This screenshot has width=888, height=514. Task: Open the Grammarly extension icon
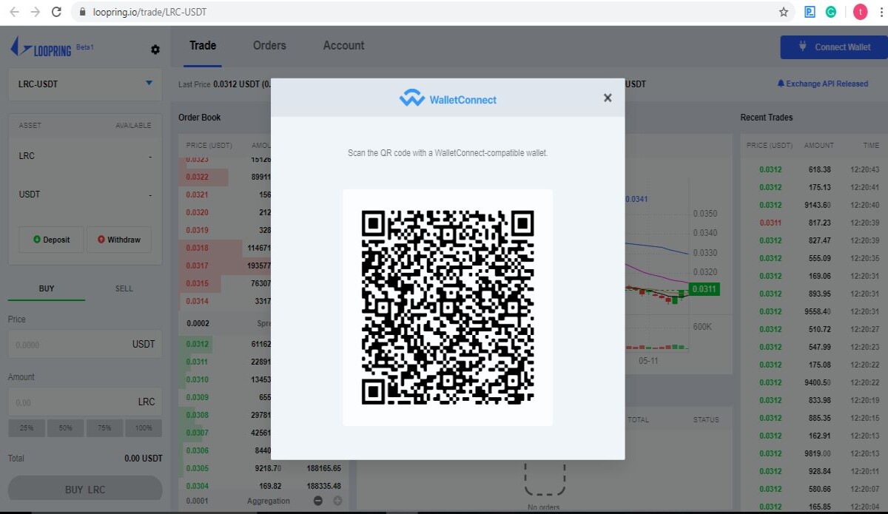click(x=831, y=12)
